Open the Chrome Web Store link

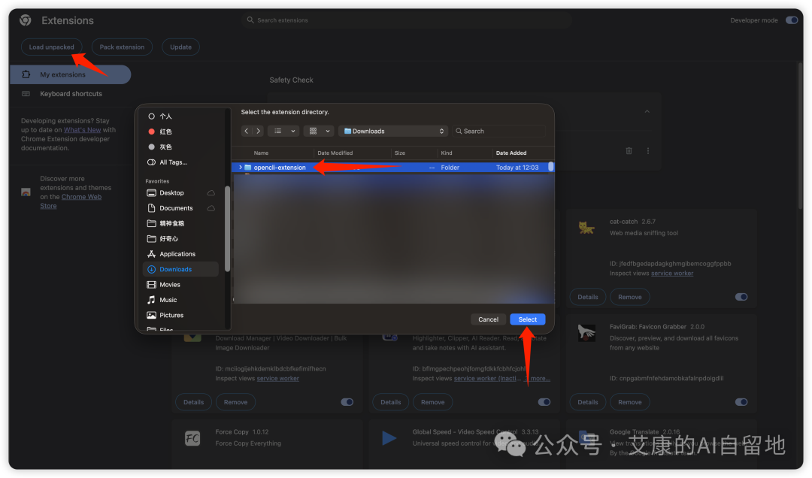81,197
